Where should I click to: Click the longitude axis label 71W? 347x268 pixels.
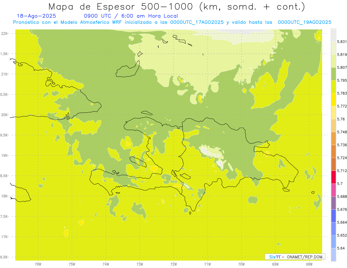(x=207, y=264)
